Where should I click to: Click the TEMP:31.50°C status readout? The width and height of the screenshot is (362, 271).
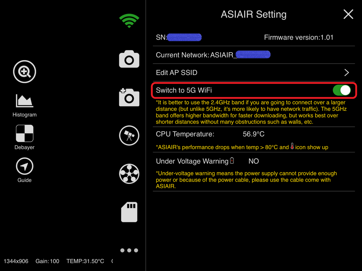[85, 261]
